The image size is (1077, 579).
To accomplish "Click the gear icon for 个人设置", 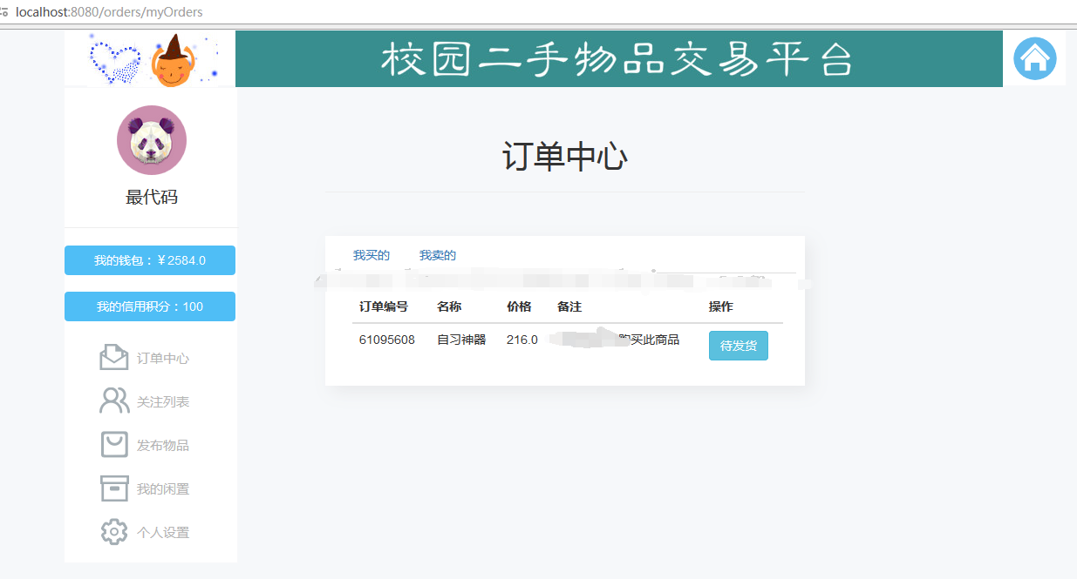I will [114, 532].
